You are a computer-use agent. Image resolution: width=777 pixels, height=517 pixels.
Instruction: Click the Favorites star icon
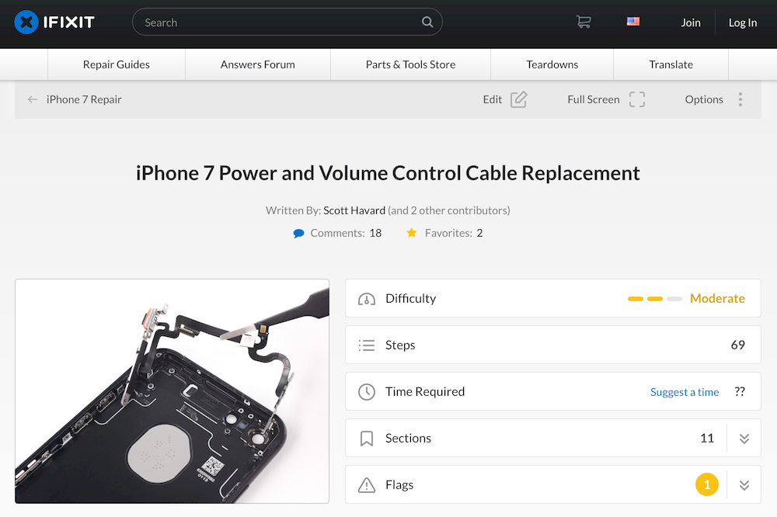click(411, 233)
